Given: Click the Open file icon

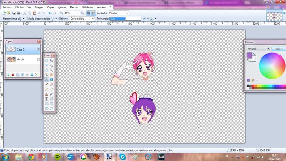Looking at the screenshot, I should pos(8,13).
